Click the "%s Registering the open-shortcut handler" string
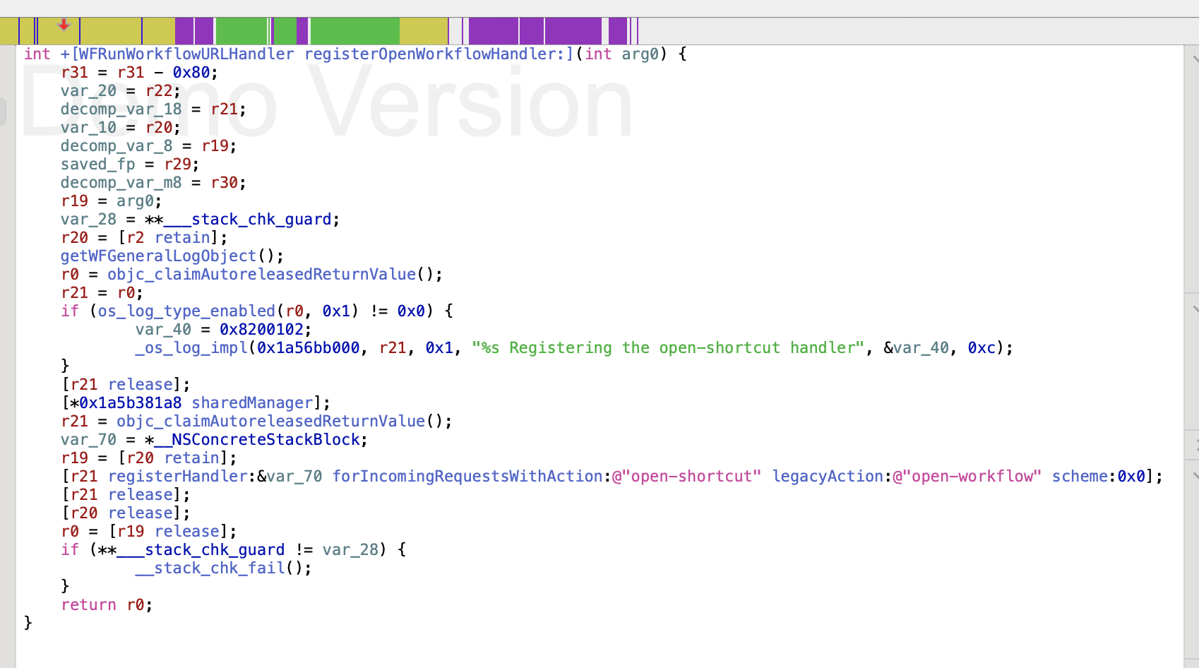Viewport: 1199px width, 668px height. click(668, 348)
